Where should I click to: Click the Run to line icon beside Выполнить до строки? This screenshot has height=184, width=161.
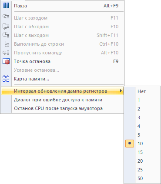tap(7, 44)
